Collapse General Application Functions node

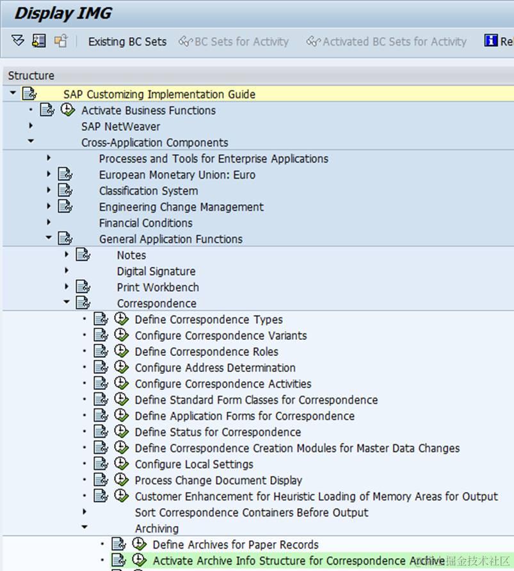49,237
